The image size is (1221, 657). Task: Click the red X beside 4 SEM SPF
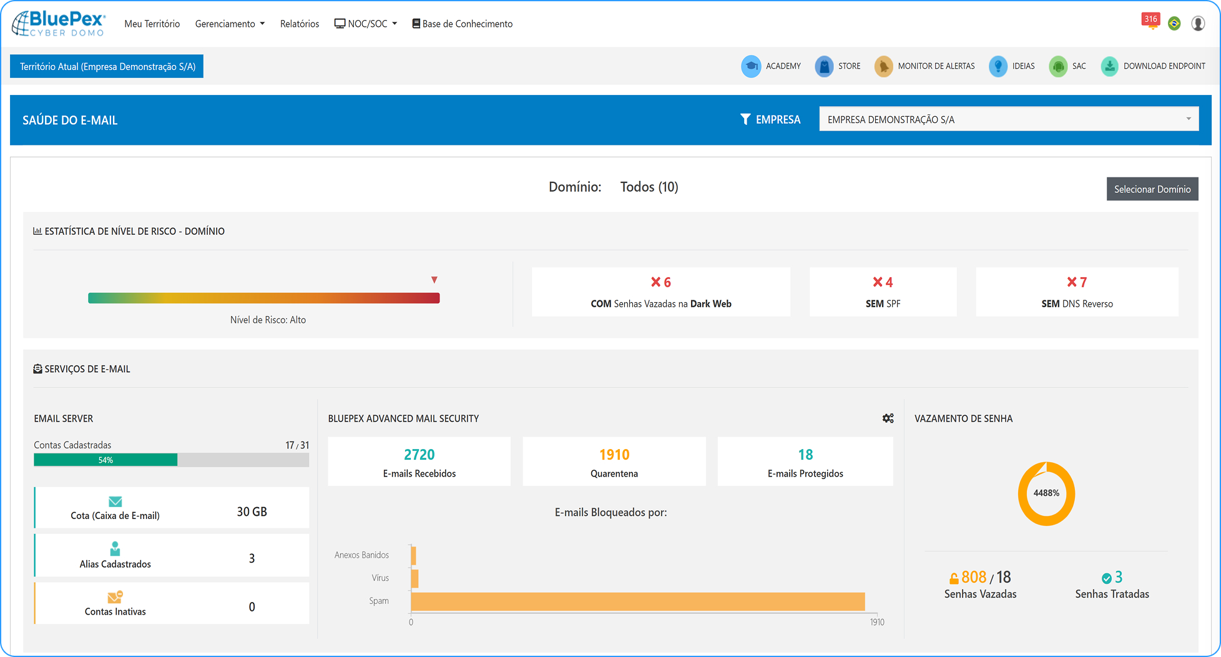pyautogui.click(x=878, y=282)
